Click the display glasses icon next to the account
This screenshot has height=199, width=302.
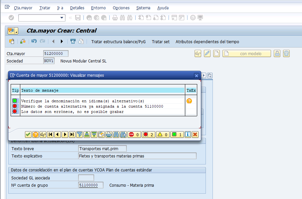click(198, 53)
